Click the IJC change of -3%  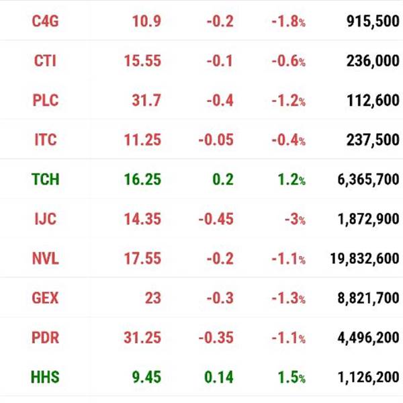pos(296,220)
